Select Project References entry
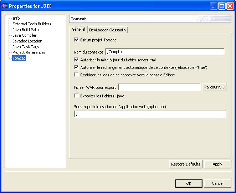This screenshot has height=193, width=236. coord(29,52)
